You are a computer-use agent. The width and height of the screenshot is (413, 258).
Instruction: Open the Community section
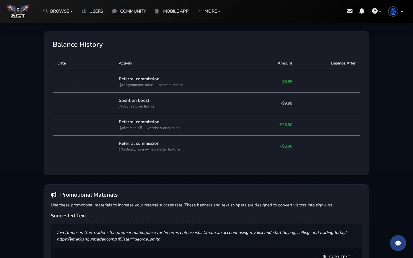click(x=129, y=11)
